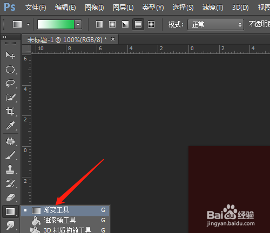Open the 图像(I) menu
The image size is (270, 233).
[94, 8]
